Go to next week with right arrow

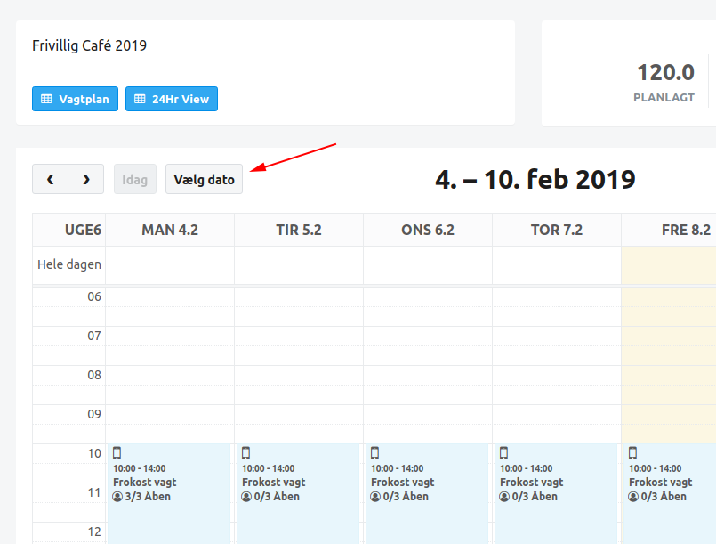tap(86, 179)
